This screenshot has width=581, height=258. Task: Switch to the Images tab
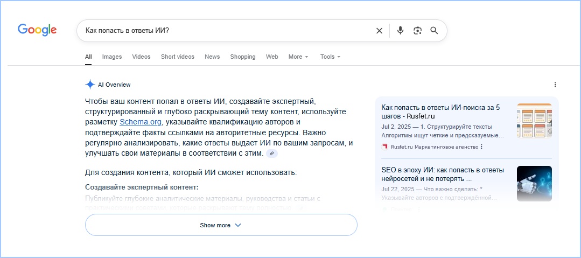click(x=112, y=57)
